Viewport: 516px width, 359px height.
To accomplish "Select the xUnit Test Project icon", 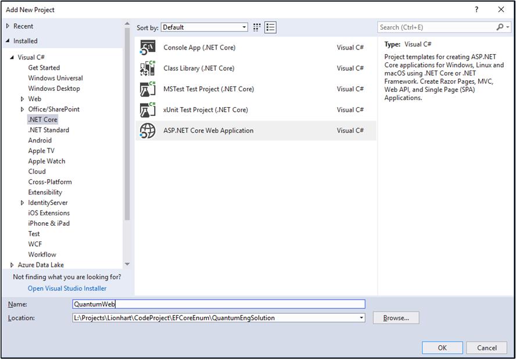I will [148, 110].
